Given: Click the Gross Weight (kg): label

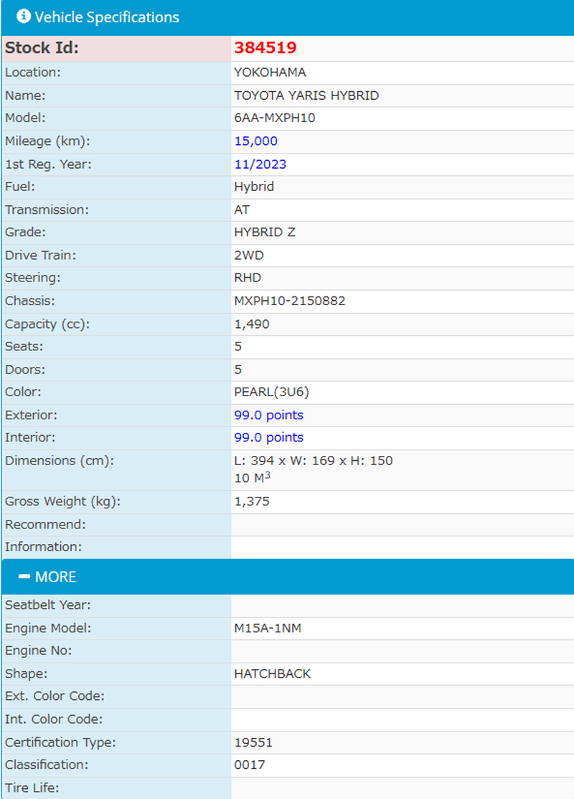Looking at the screenshot, I should click(x=62, y=501).
